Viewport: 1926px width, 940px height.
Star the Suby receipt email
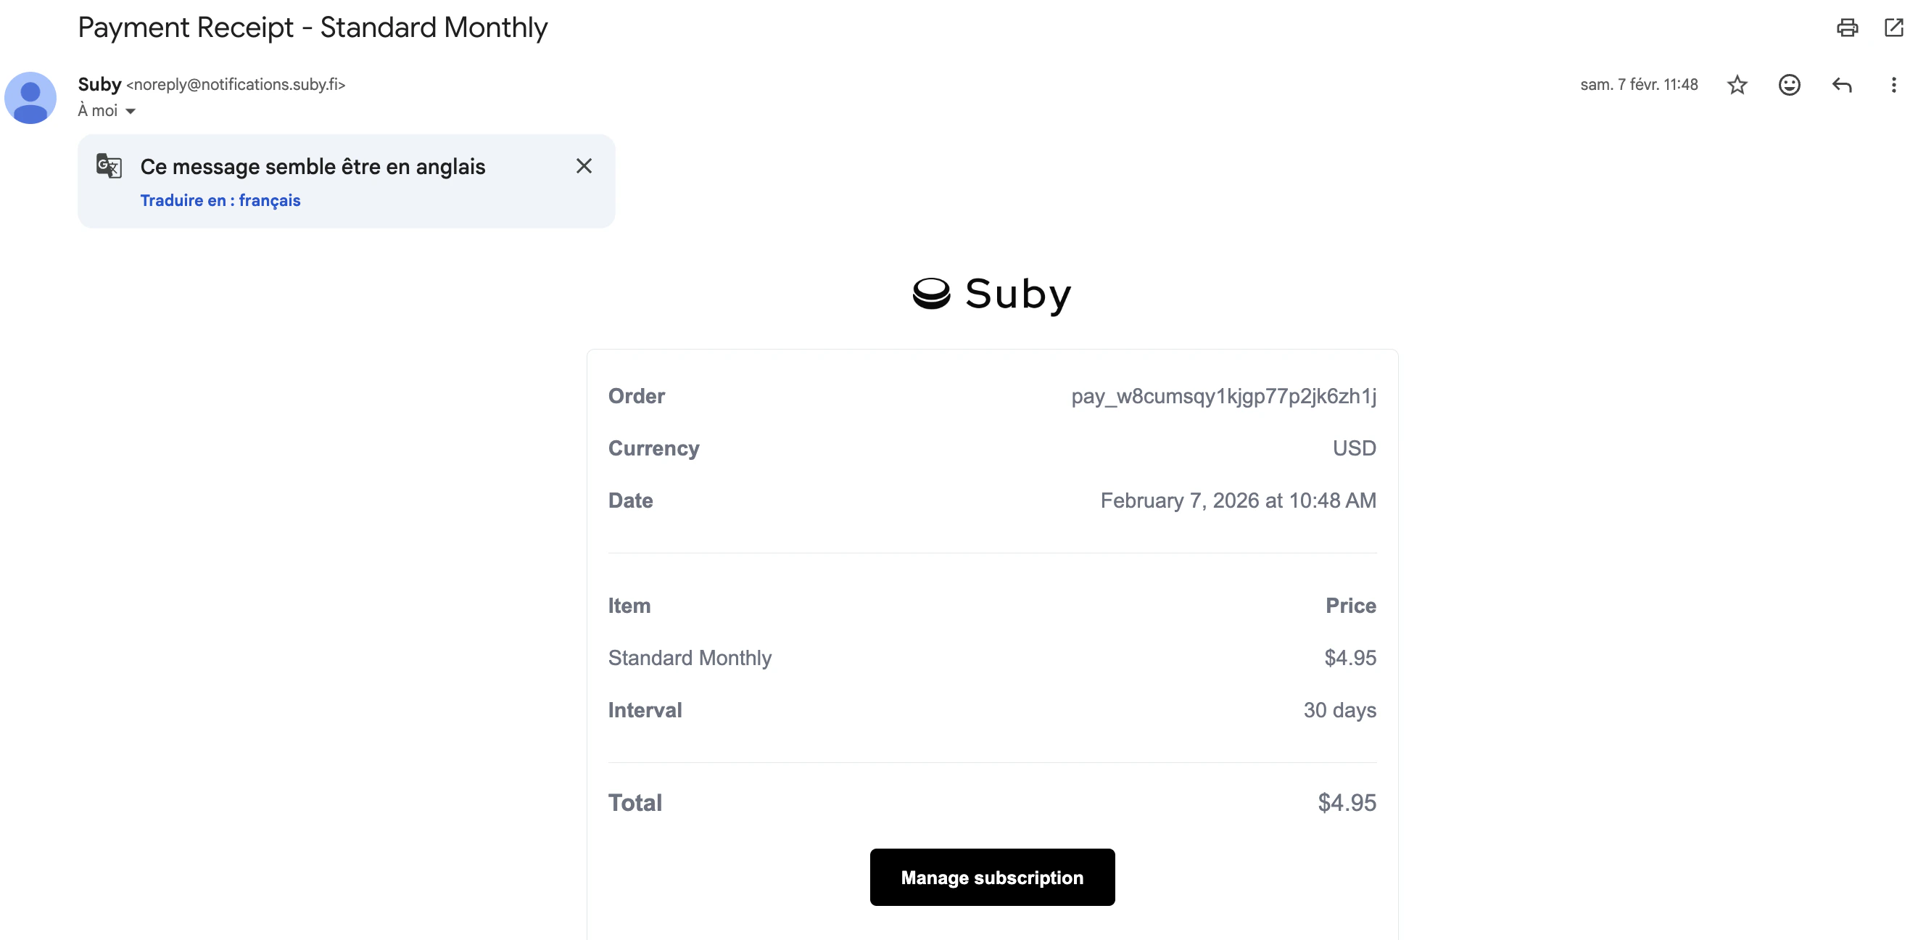[1737, 85]
